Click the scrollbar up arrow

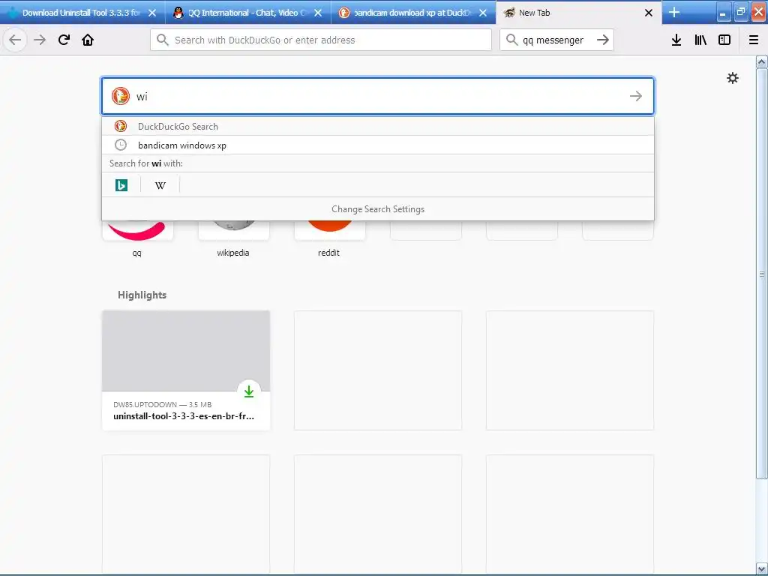762,61
